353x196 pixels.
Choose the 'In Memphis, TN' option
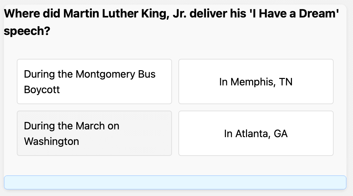point(256,82)
